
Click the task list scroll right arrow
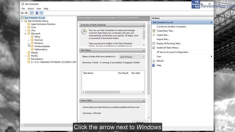click(143, 92)
